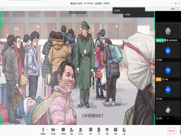This screenshot has width=181, height=136.
Task: Open the Settings icon in the toolbar
Action: [124, 129]
